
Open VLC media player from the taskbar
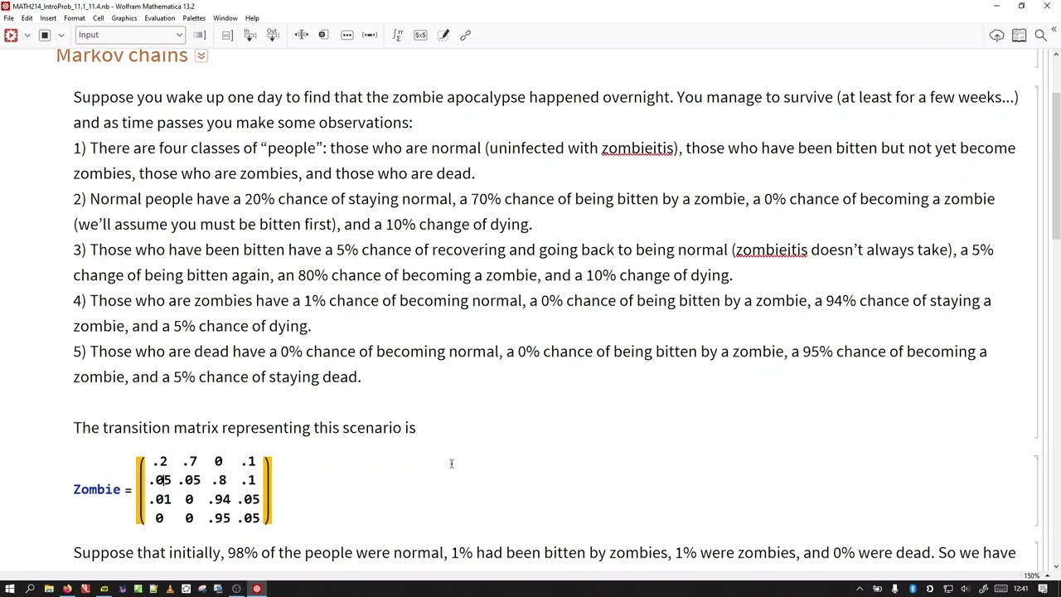pos(170,589)
